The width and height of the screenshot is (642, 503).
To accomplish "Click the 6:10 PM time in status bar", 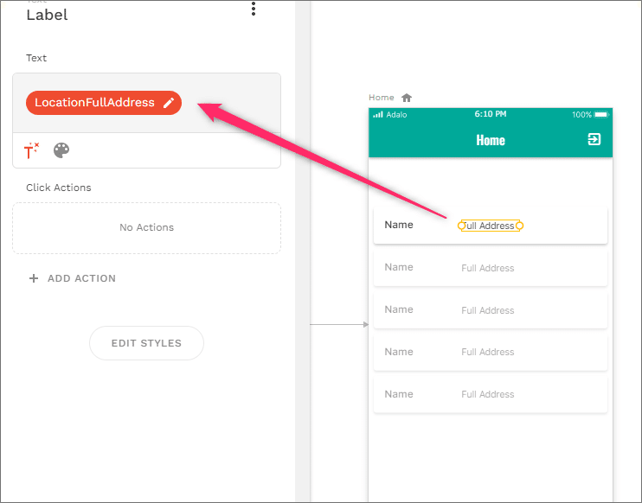I will (491, 114).
